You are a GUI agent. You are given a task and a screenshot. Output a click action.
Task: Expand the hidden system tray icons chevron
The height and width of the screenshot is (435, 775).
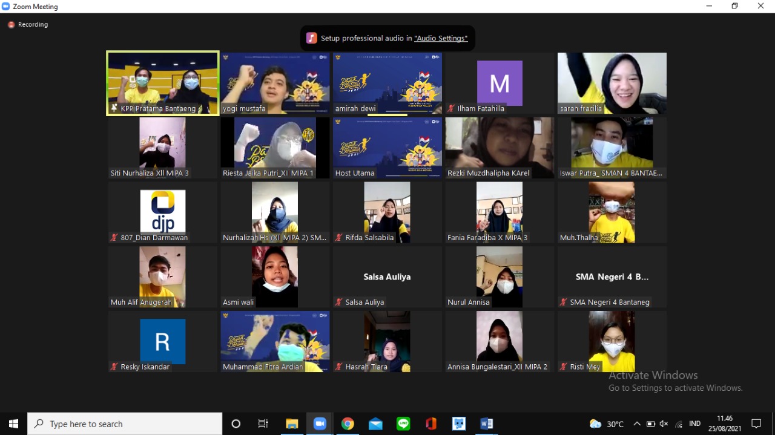[636, 424]
